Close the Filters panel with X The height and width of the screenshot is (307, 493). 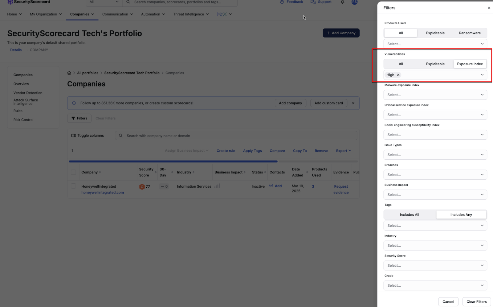pyautogui.click(x=489, y=8)
